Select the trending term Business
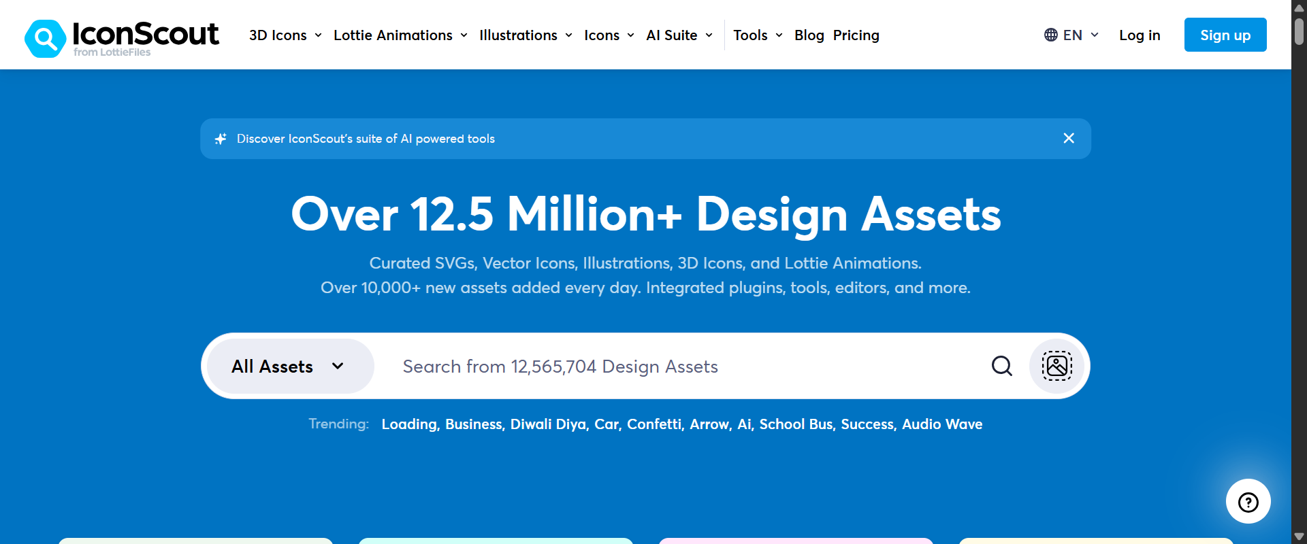Viewport: 1307px width, 544px height. (x=474, y=424)
